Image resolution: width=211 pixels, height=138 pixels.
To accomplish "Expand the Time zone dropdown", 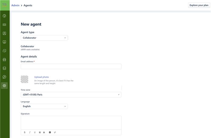I will tap(71, 94).
